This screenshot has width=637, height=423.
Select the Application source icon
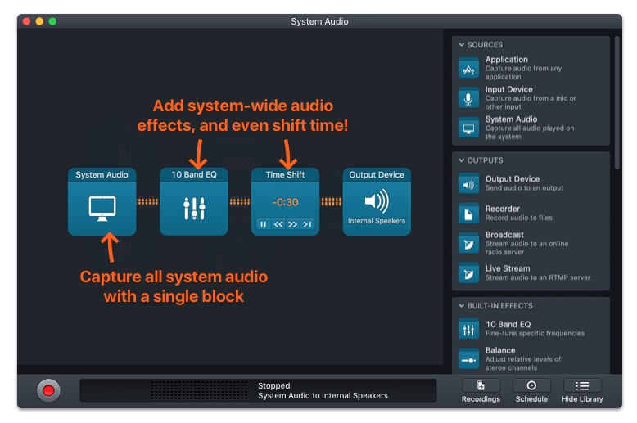click(x=468, y=68)
